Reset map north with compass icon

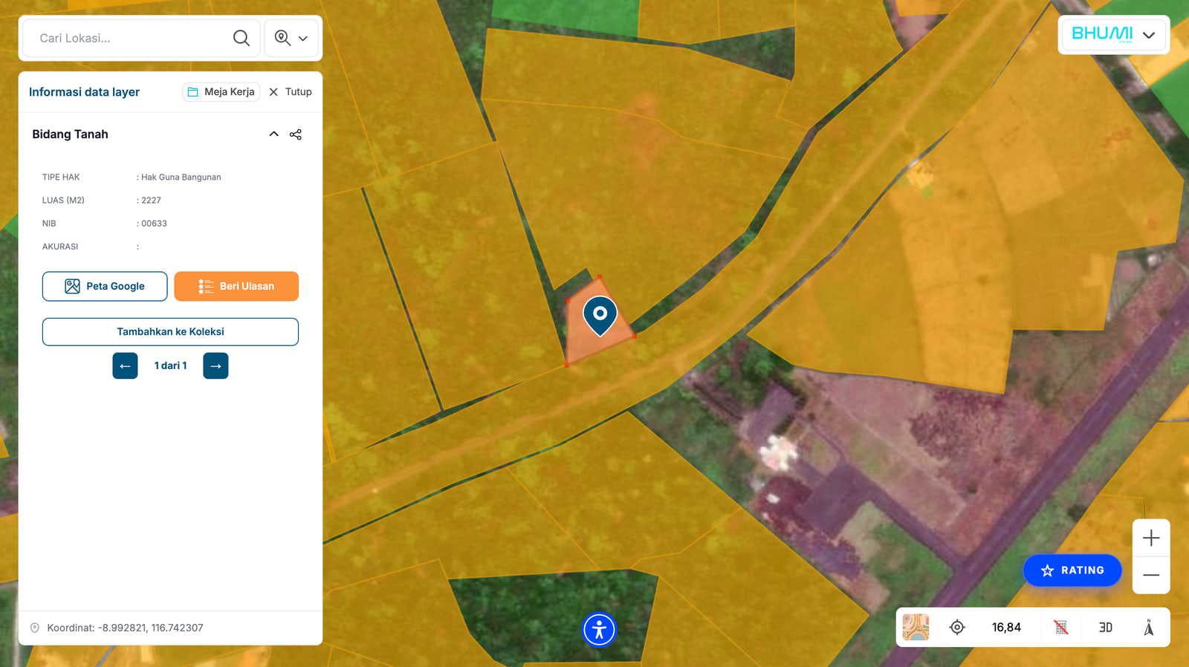coord(1149,628)
